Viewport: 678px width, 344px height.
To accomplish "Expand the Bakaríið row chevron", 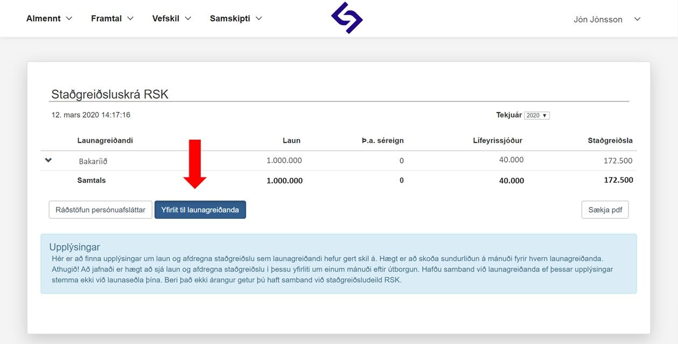I will [48, 160].
